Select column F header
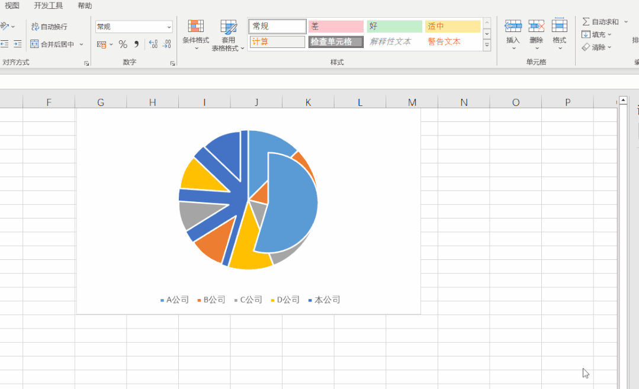639x389 pixels. tap(49, 102)
